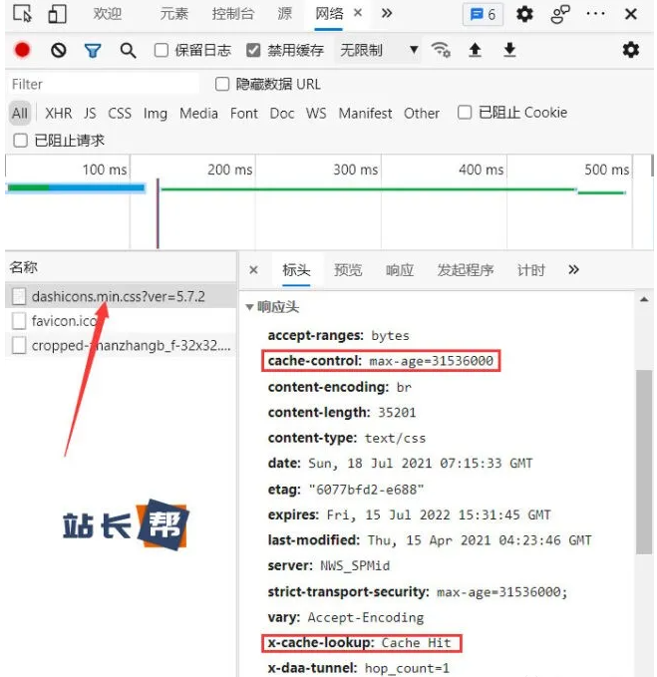Open DevTools settings gear in top bar
Viewport: 657px width, 677px height.
524,14
